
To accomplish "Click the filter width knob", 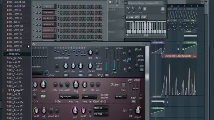I will coord(67,85).
